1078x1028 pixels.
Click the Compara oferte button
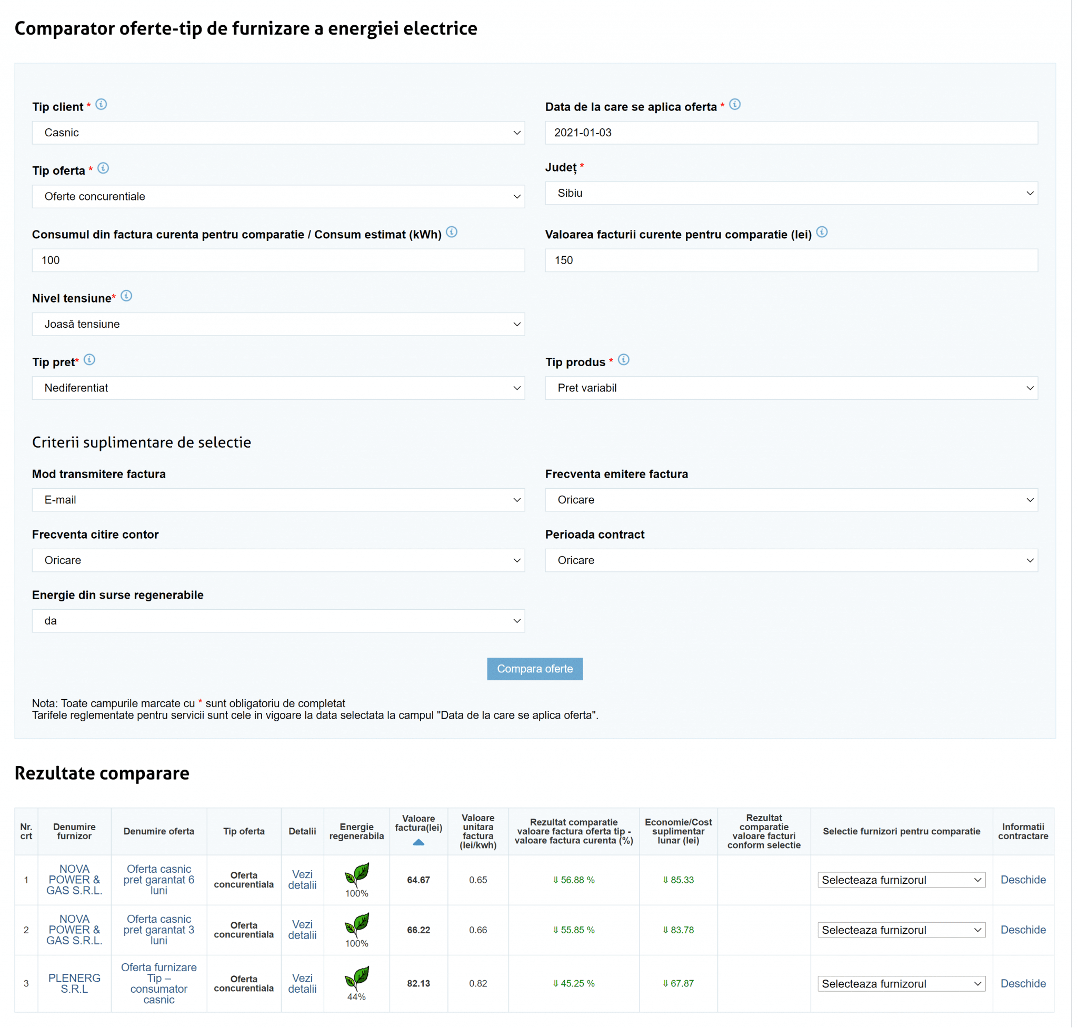535,669
